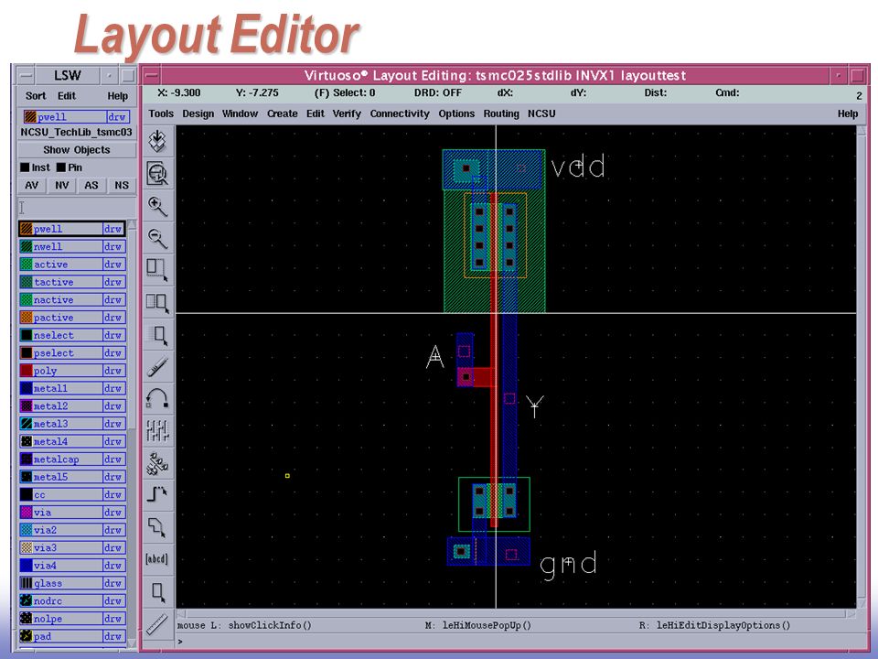The height and width of the screenshot is (659, 878).
Task: Click the LSW layer list scrollbar
Action: 132,434
